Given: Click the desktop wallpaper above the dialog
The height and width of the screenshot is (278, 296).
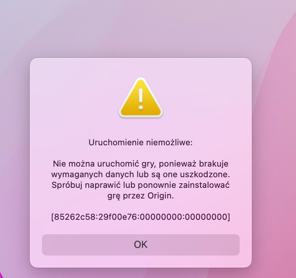Looking at the screenshot, I should 141,28.
